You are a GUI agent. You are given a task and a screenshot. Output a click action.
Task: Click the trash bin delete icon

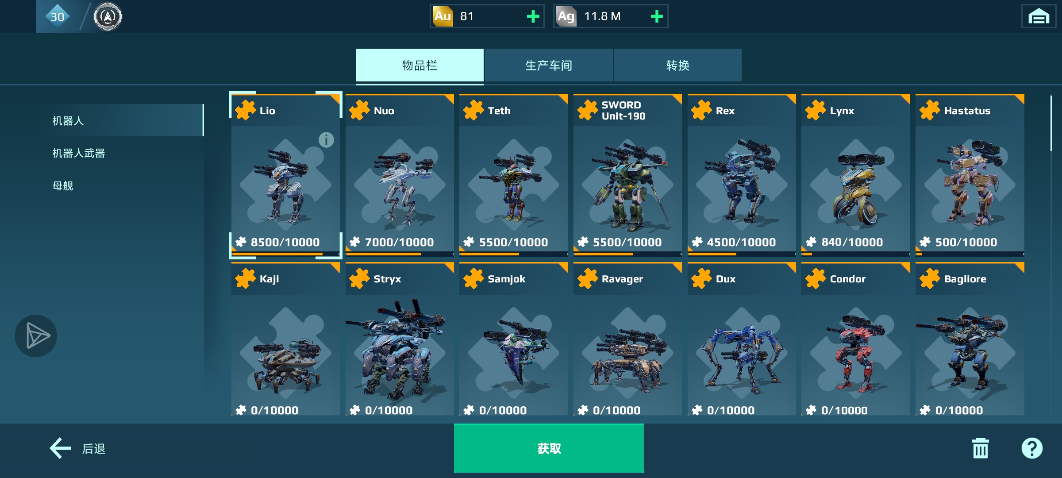click(980, 448)
